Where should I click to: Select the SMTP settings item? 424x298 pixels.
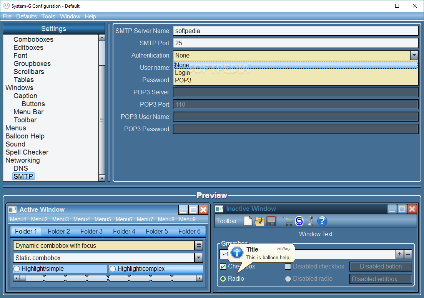[x=23, y=176]
